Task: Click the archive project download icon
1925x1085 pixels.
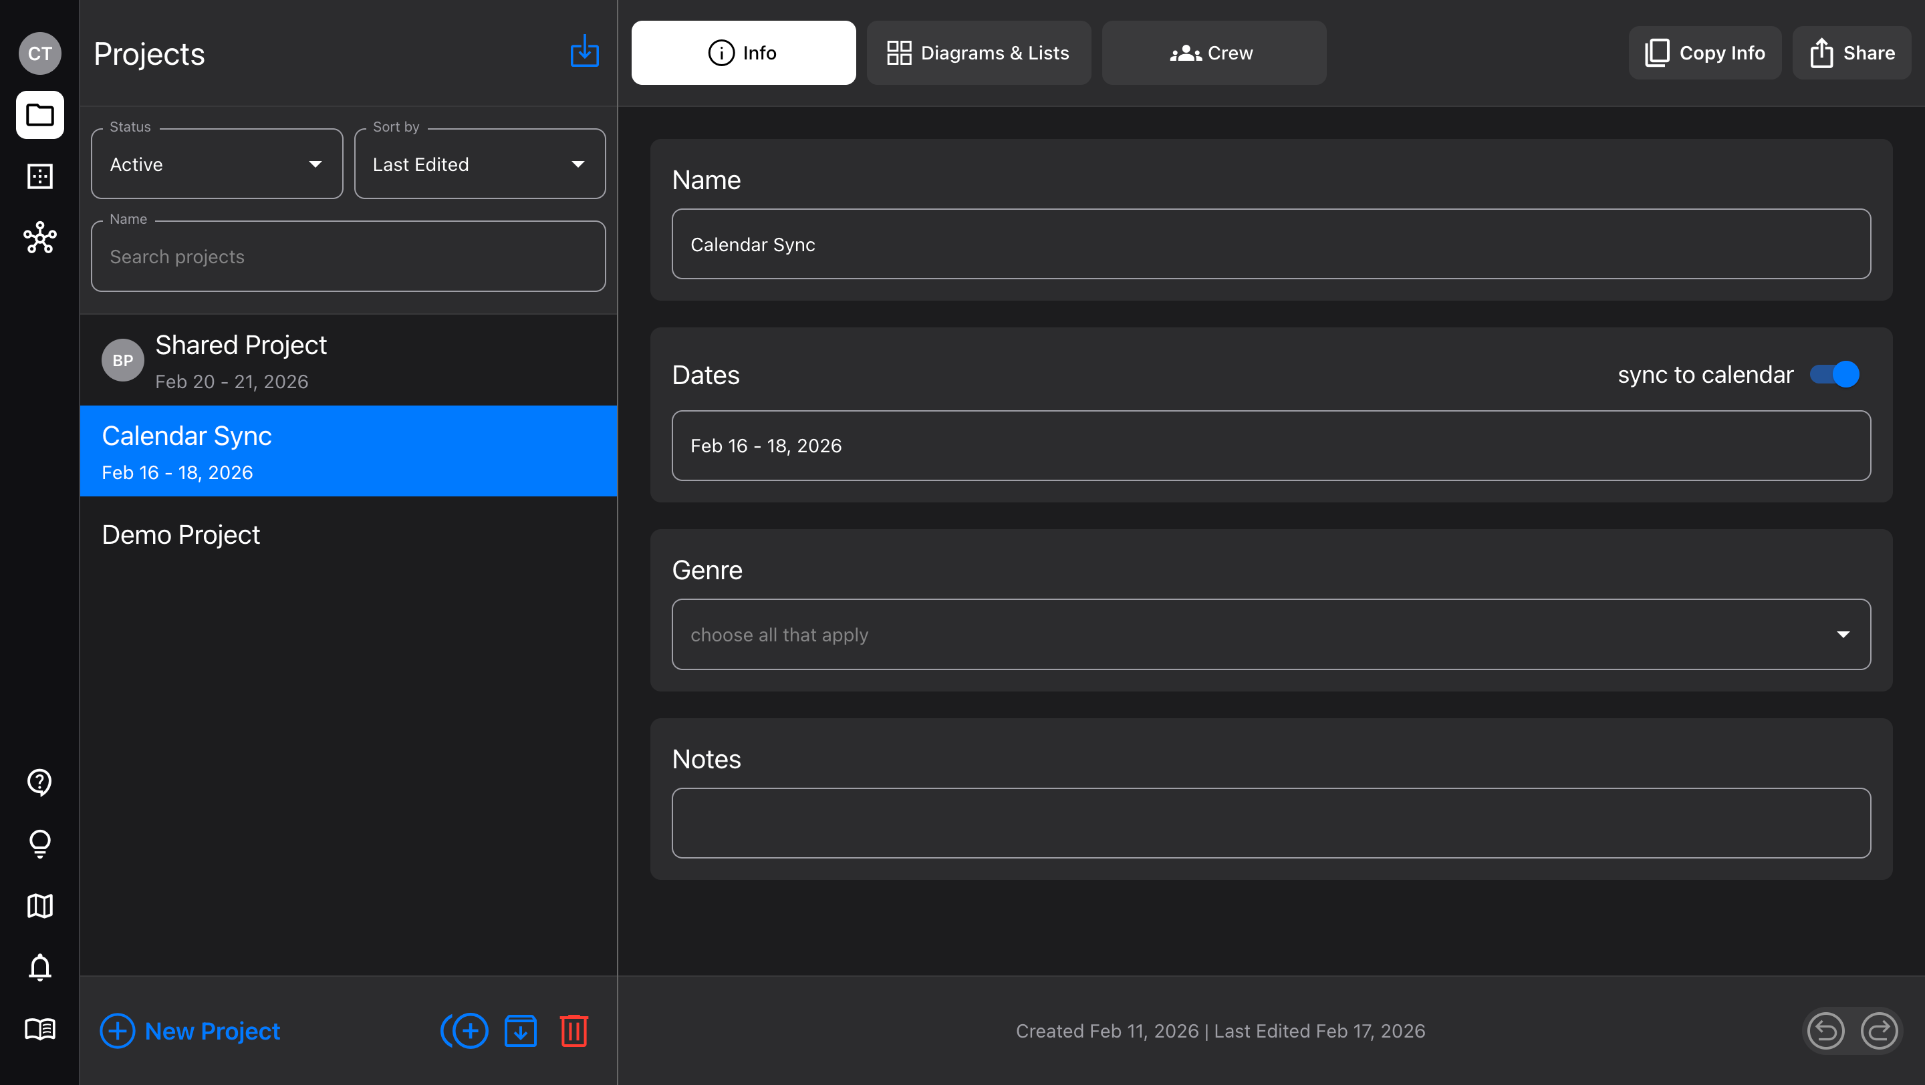Action: click(520, 1030)
